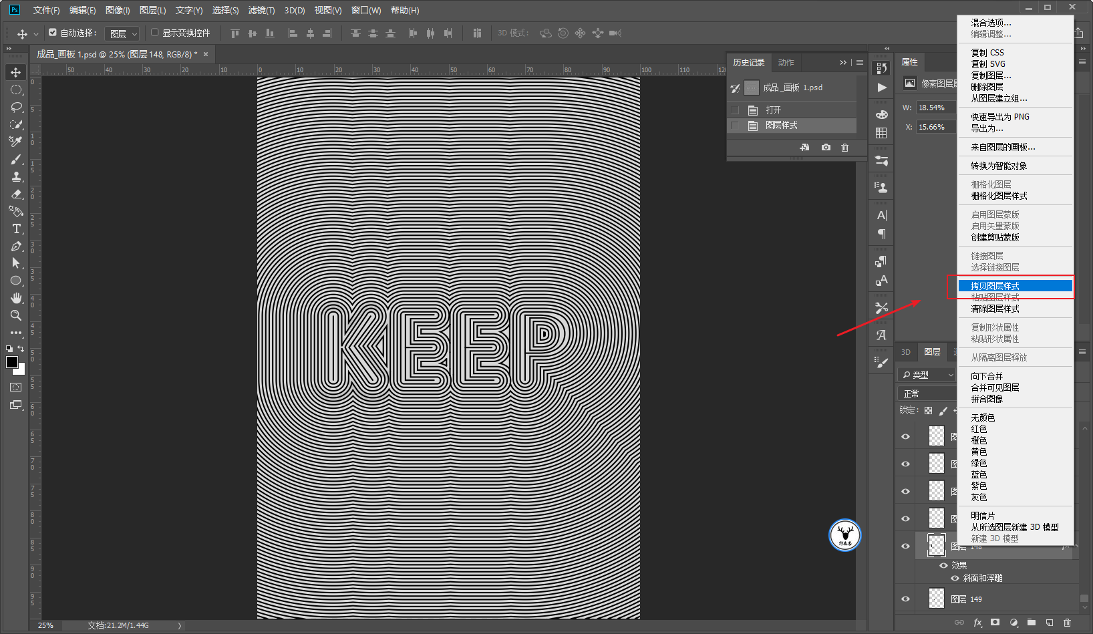Image resolution: width=1093 pixels, height=634 pixels.
Task: Open the Paragraph panel icon
Action: [x=882, y=234]
